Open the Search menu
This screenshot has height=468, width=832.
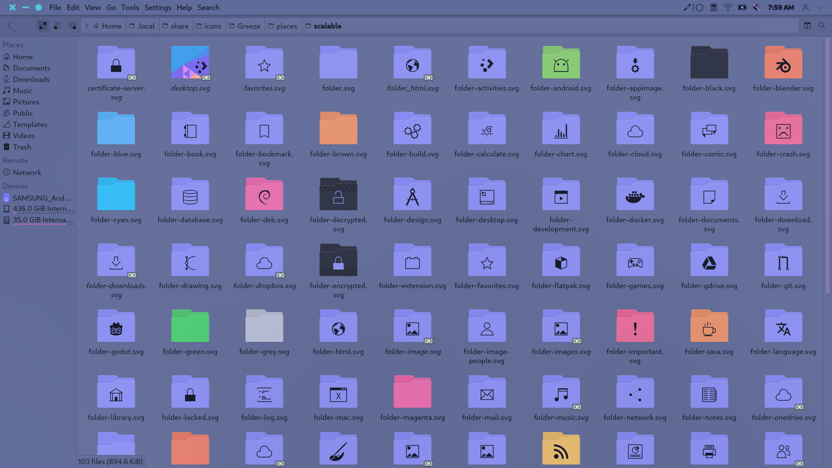[208, 7]
